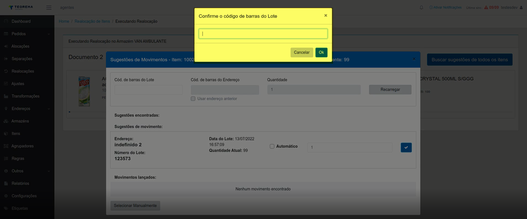Click the Etiquetas tag icon
This screenshot has width=527, height=219.
(6, 208)
